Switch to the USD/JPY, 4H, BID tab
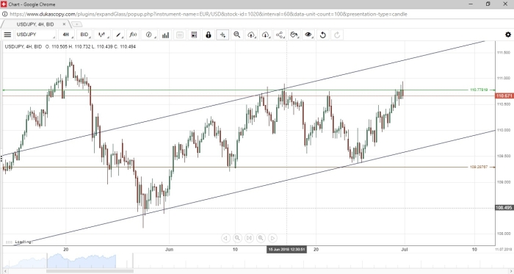This screenshot has height=274, width=514. pyautogui.click(x=35, y=24)
